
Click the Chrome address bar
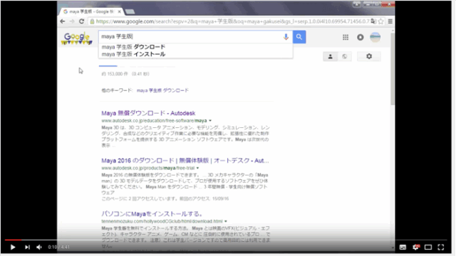click(x=229, y=21)
